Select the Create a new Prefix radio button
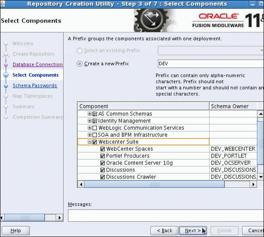Image resolution: width=264 pixels, height=237 pixels. click(x=79, y=64)
